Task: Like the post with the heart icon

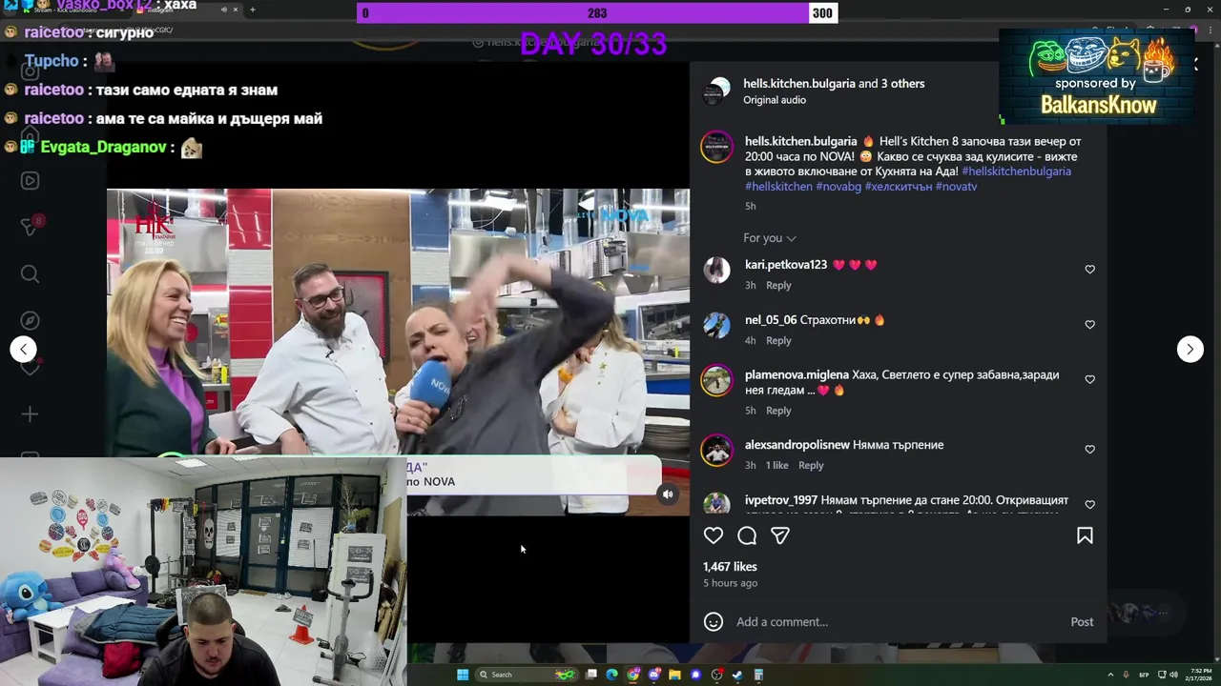Action: click(x=714, y=535)
